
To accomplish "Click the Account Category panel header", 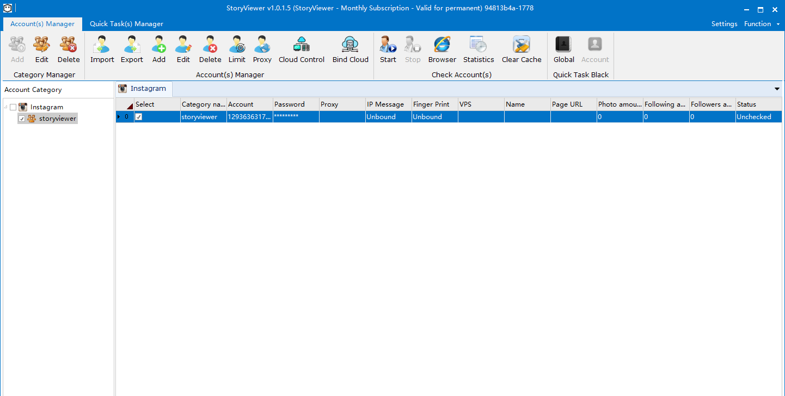I will click(57, 90).
